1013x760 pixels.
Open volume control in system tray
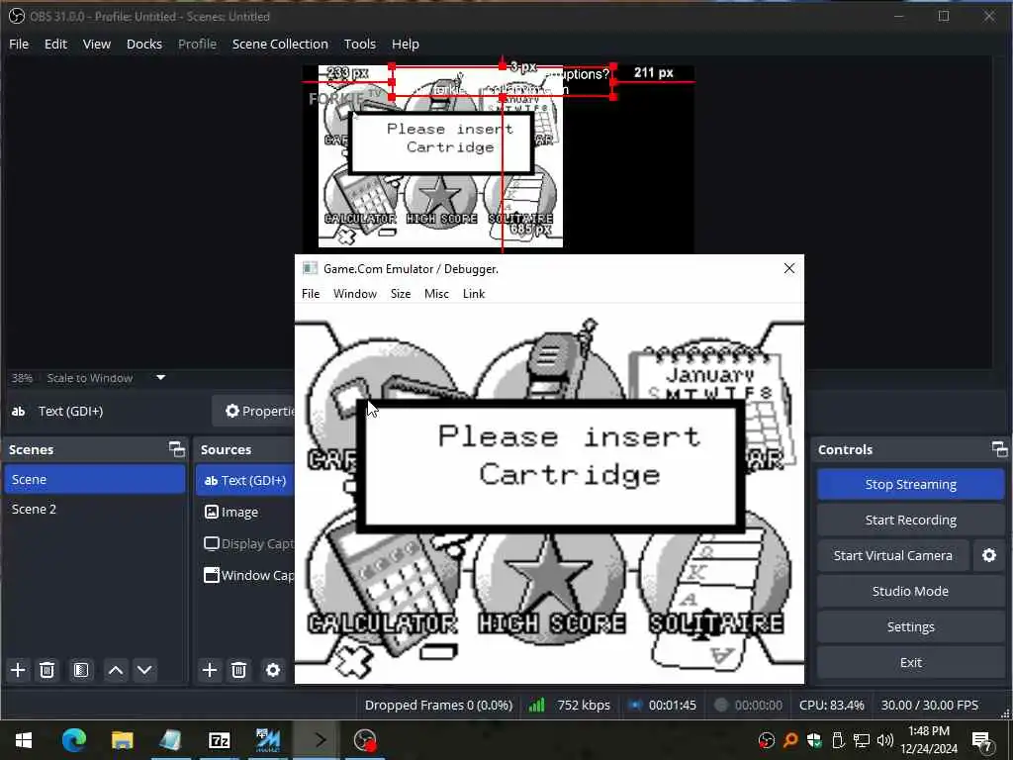coord(885,740)
